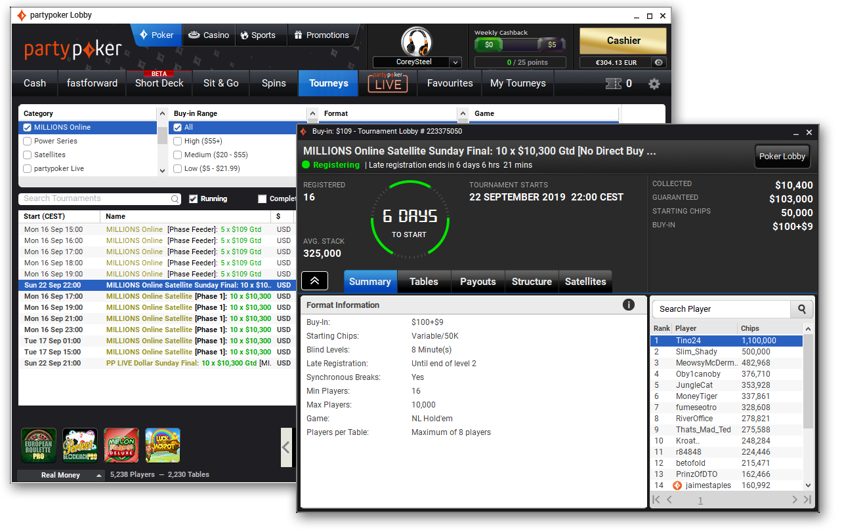Open the Blackjack Pro game icon
842x530 pixels.
(80, 445)
